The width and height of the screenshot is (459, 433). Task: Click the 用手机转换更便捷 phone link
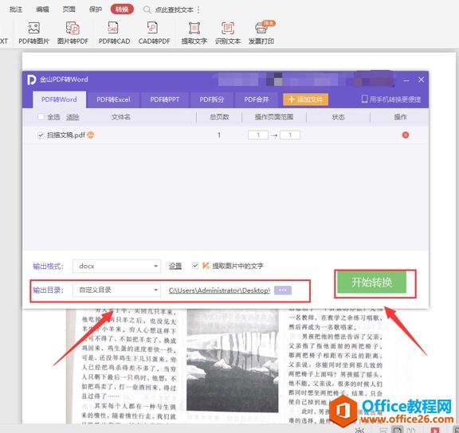[x=391, y=99]
